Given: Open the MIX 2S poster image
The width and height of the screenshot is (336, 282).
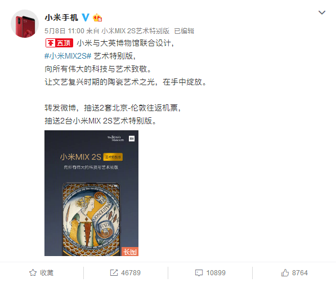Looking at the screenshot, I should point(91,193).
